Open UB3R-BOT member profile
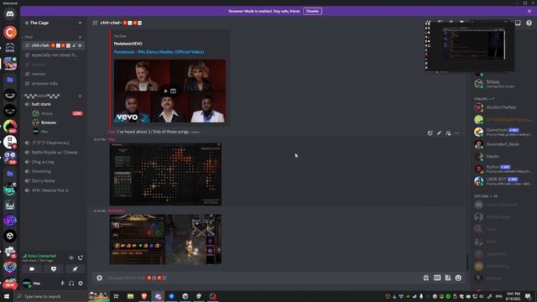This screenshot has width=537, height=302. click(x=503, y=181)
